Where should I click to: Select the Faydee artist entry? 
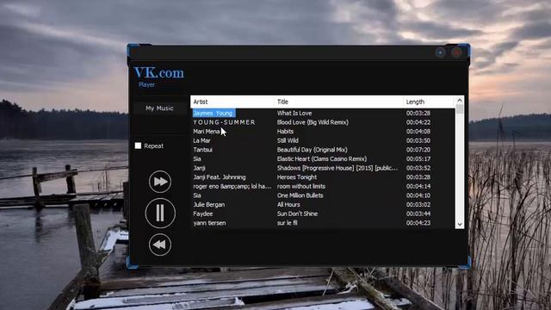[203, 214]
